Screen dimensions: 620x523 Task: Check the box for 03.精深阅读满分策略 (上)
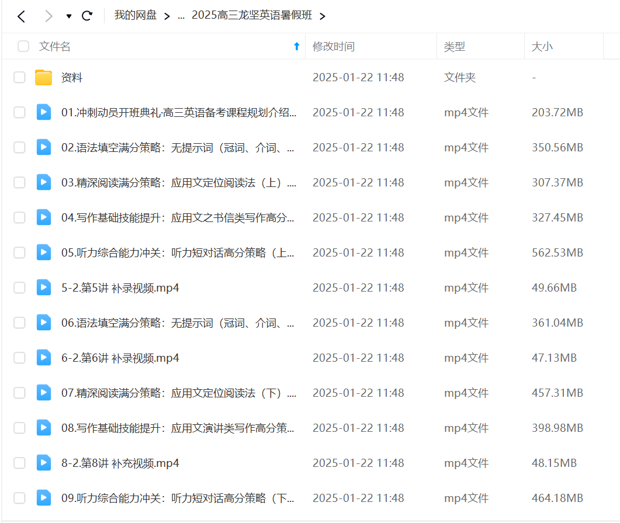pos(19,183)
